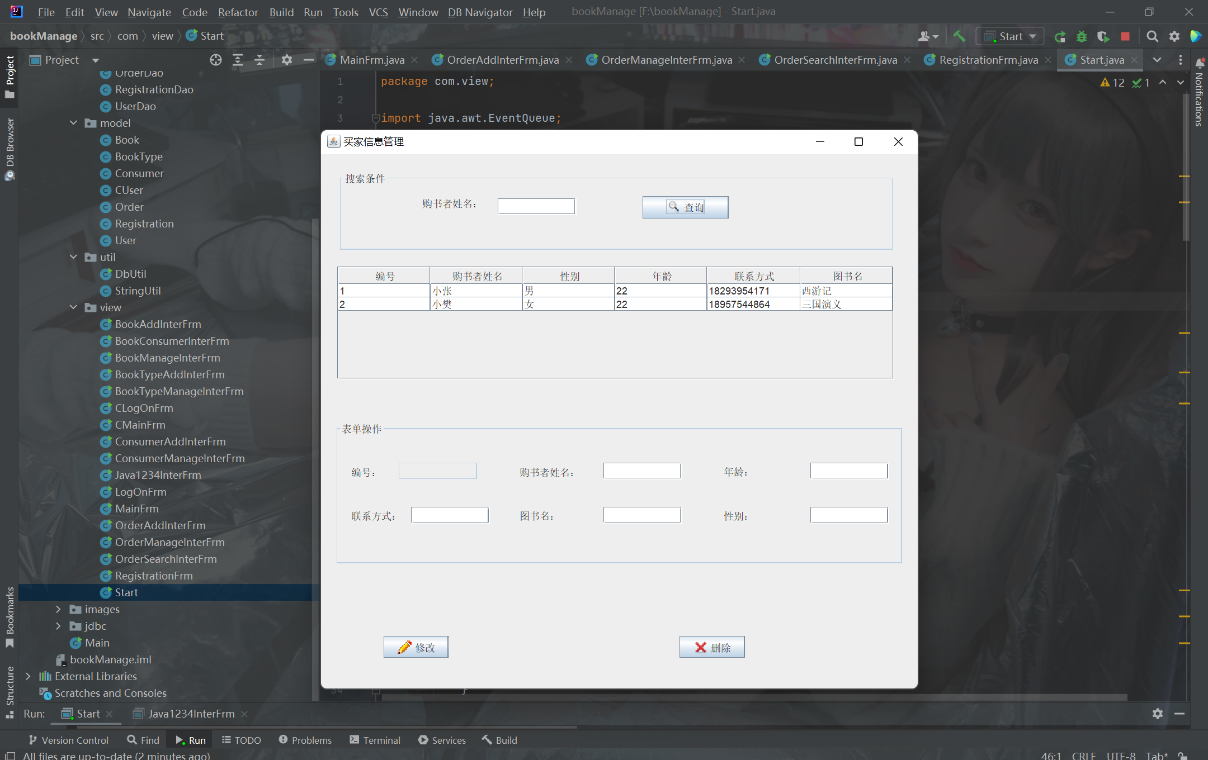Click the editor vertical scrollbar
This screenshot has width=1208, height=760.
pos(1186,168)
